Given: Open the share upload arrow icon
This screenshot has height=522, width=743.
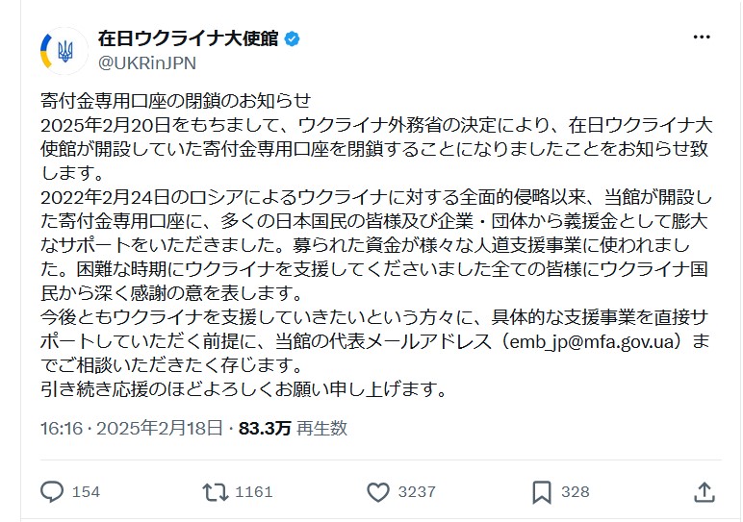Looking at the screenshot, I should [x=705, y=491].
